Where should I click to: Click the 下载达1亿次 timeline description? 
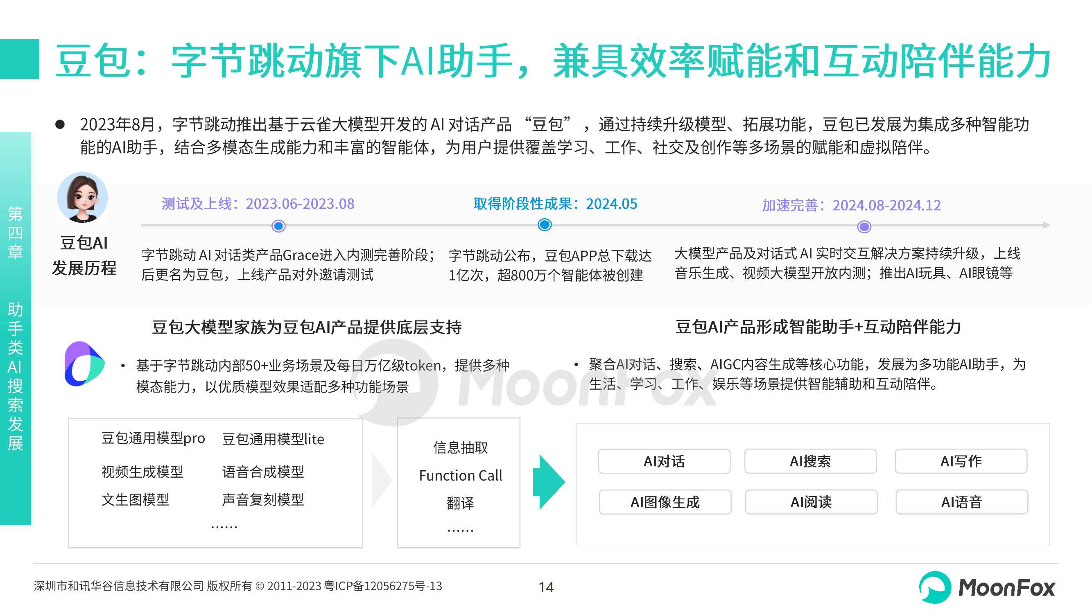click(550, 266)
